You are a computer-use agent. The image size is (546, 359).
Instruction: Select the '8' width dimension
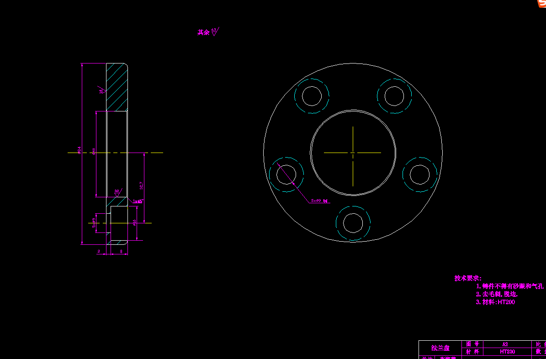click(121, 251)
